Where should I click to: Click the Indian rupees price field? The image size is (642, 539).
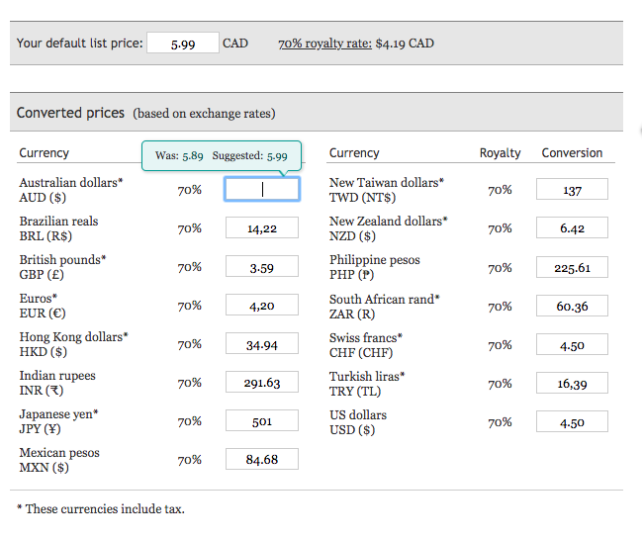(261, 383)
